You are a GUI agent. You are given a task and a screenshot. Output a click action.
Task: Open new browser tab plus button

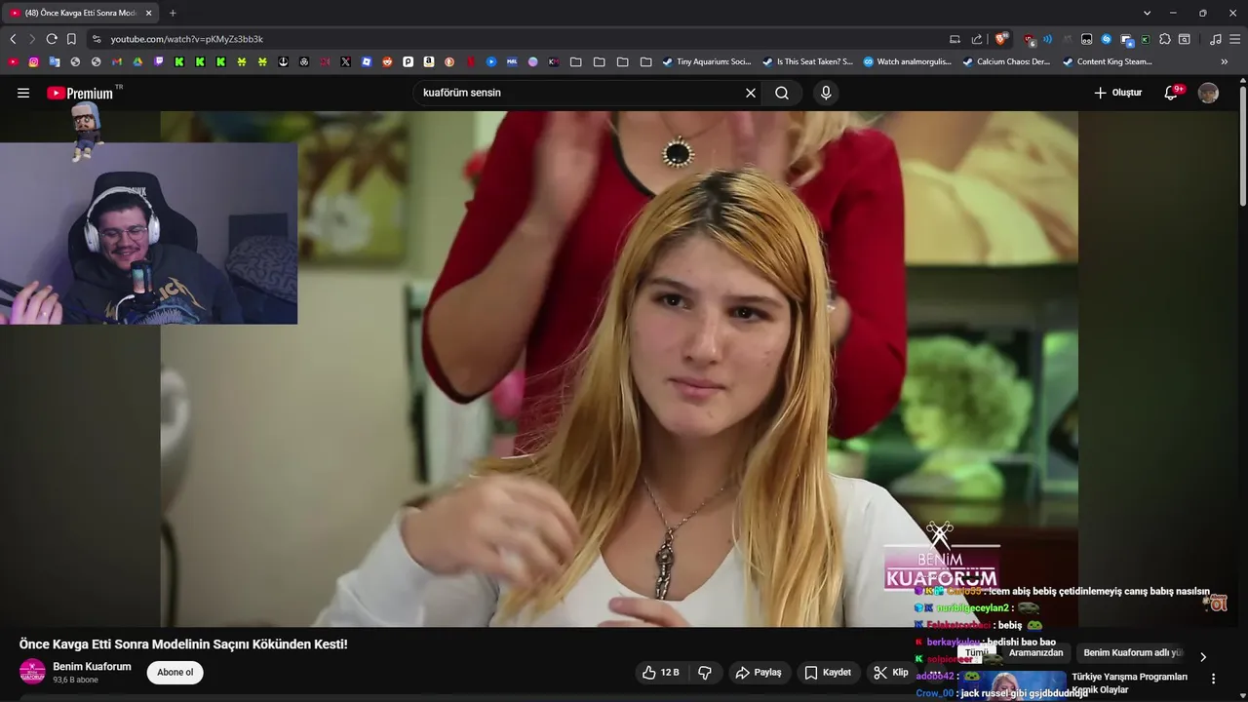pos(173,13)
